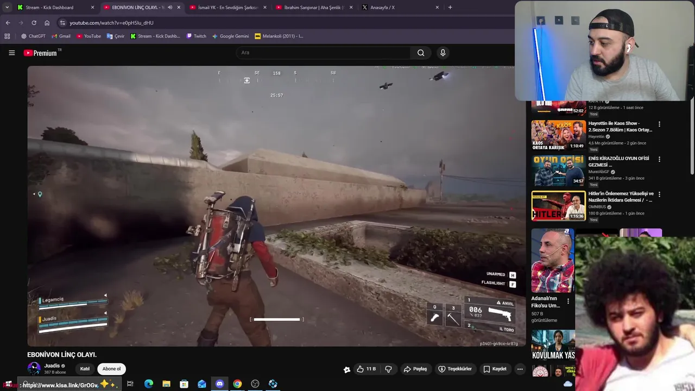Open the bookmarks apps grid icon
The image size is (695, 391).
(7, 36)
